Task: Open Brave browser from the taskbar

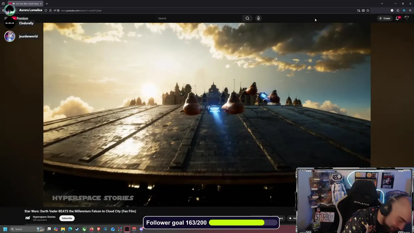Action: click(x=99, y=229)
